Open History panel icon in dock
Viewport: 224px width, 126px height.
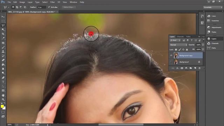[x=202, y=16]
